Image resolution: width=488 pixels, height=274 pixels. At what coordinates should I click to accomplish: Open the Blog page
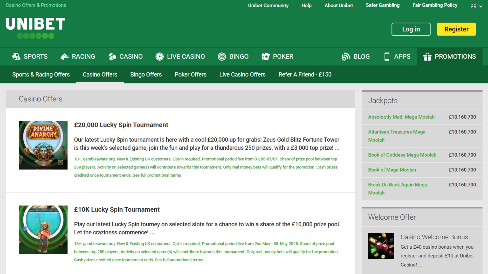point(356,56)
